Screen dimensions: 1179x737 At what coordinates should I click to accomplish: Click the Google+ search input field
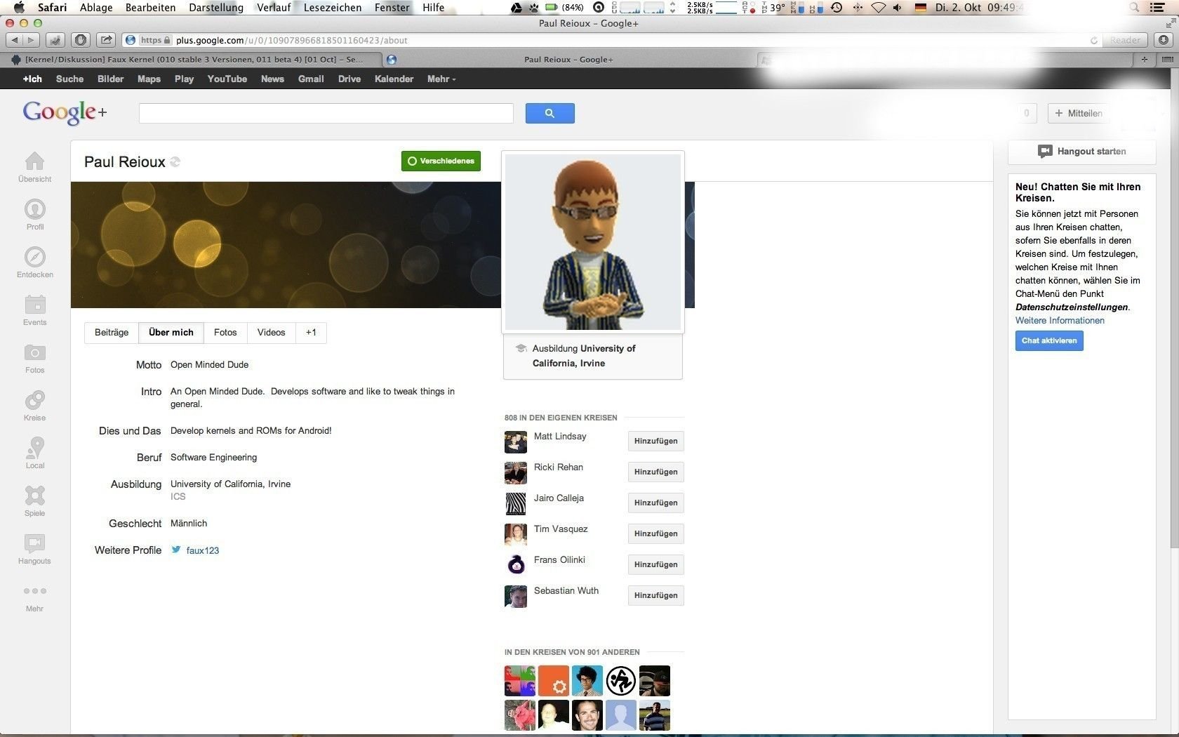coord(326,113)
